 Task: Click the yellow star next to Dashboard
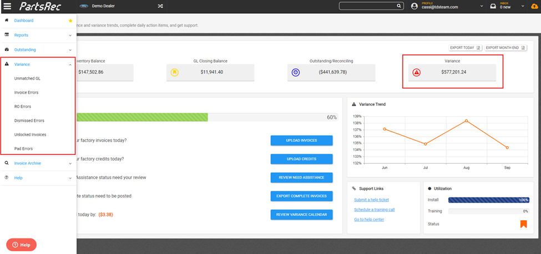[70, 20]
